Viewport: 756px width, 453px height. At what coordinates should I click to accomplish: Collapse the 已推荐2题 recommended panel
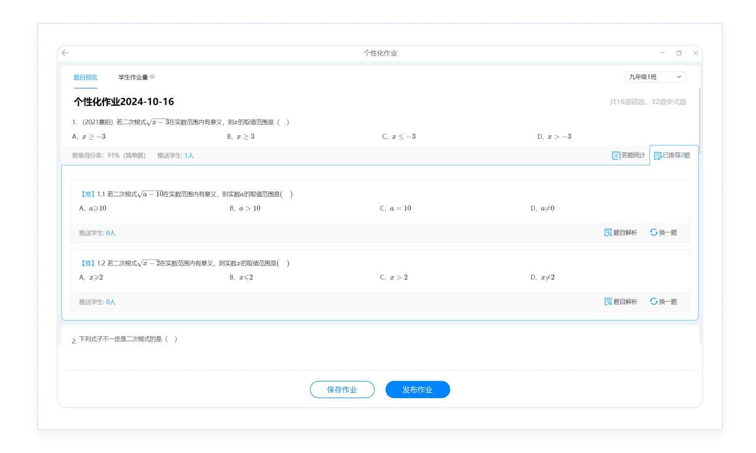click(672, 155)
